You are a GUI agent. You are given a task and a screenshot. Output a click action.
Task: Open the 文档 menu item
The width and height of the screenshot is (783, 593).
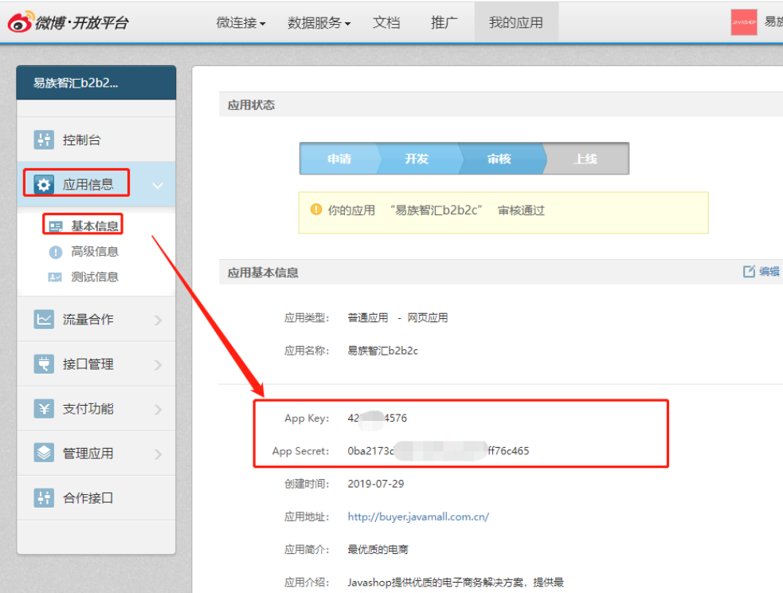point(386,22)
